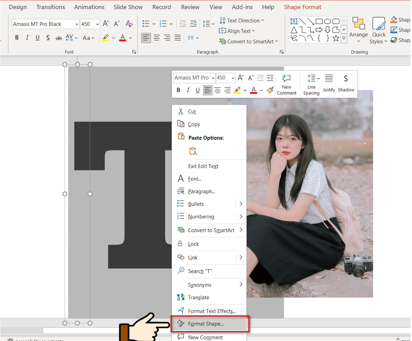The height and width of the screenshot is (341, 412).
Task: Toggle Center alignment in ribbon
Action: pyautogui.click(x=157, y=38)
